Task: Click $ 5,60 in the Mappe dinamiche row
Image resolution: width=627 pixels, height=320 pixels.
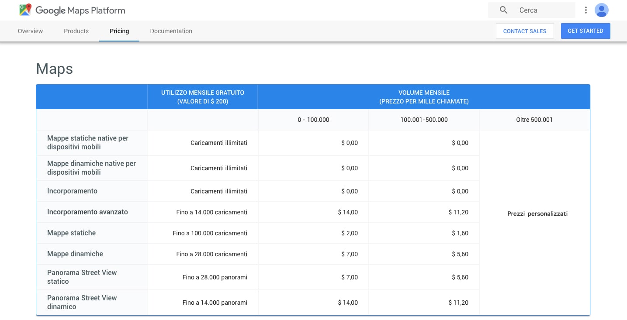Action: click(x=460, y=254)
